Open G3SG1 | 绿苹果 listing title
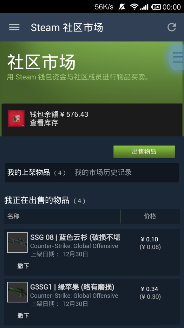The image size is (184, 328). click(72, 287)
